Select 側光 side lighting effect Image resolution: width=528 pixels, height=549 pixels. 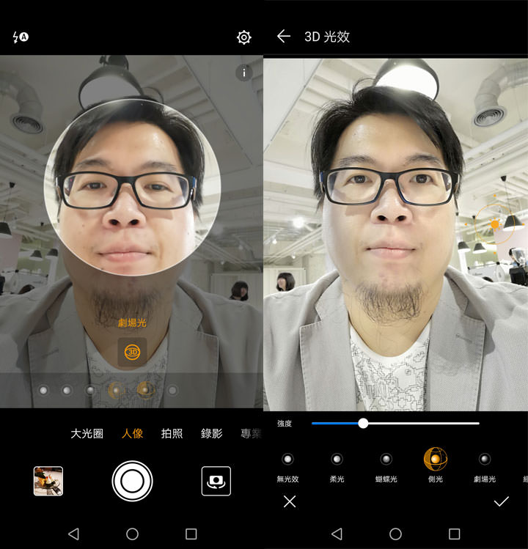[436, 460]
